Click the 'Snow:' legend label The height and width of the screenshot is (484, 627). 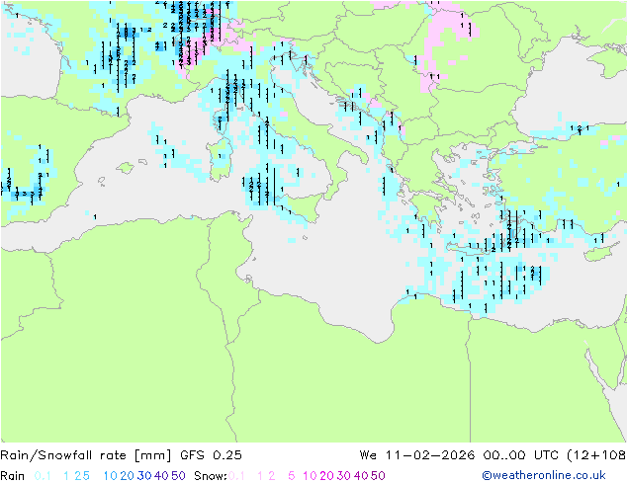(x=211, y=476)
